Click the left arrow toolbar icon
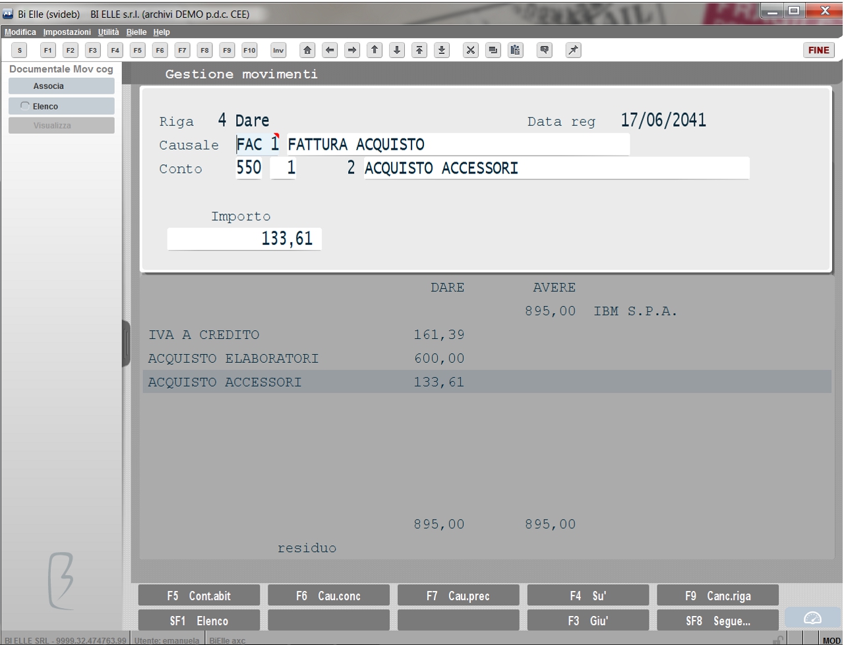This screenshot has width=844, height=645. [330, 50]
